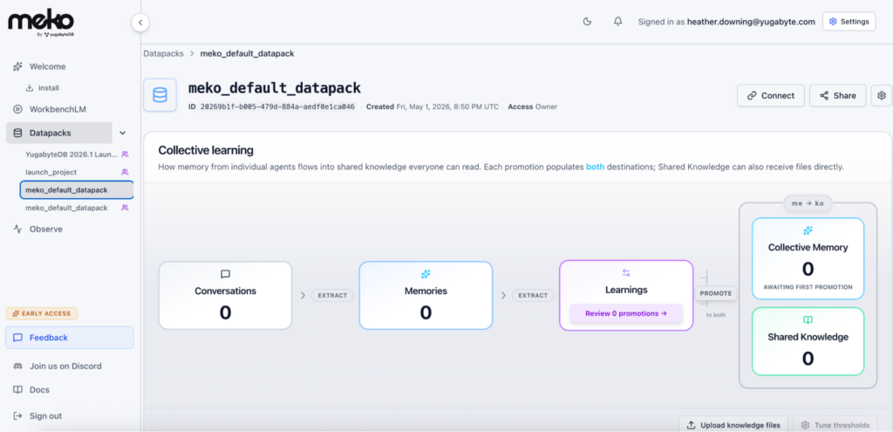Click the Shared Knowledge book icon
Screen dimensions: 893x432
[808, 320]
